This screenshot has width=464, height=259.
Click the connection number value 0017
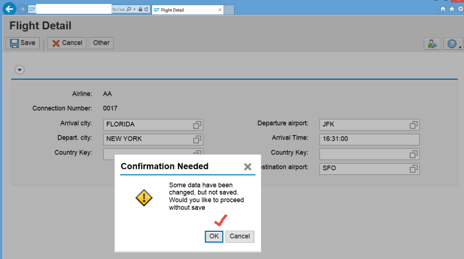[110, 108]
